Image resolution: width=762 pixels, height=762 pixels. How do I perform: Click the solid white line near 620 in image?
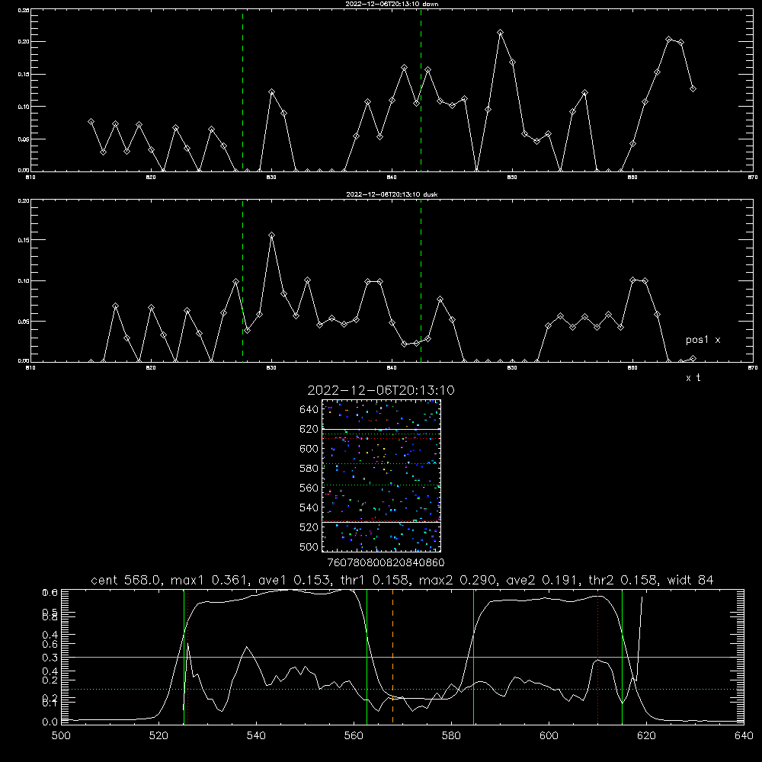point(381,430)
